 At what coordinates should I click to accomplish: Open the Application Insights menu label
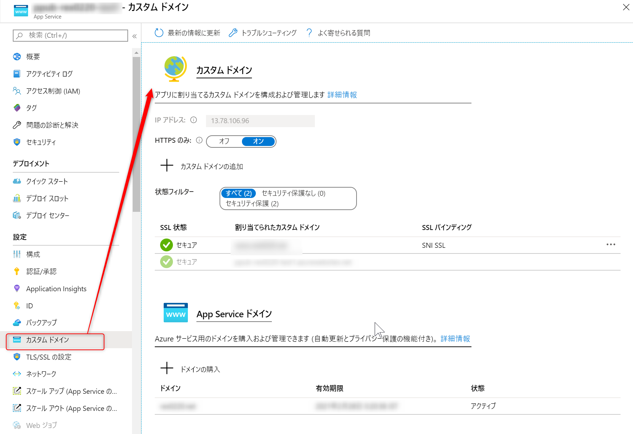coord(56,289)
